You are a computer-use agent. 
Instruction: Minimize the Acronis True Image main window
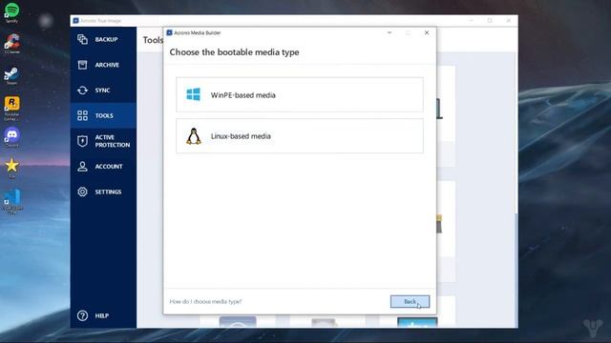pyautogui.click(x=471, y=21)
